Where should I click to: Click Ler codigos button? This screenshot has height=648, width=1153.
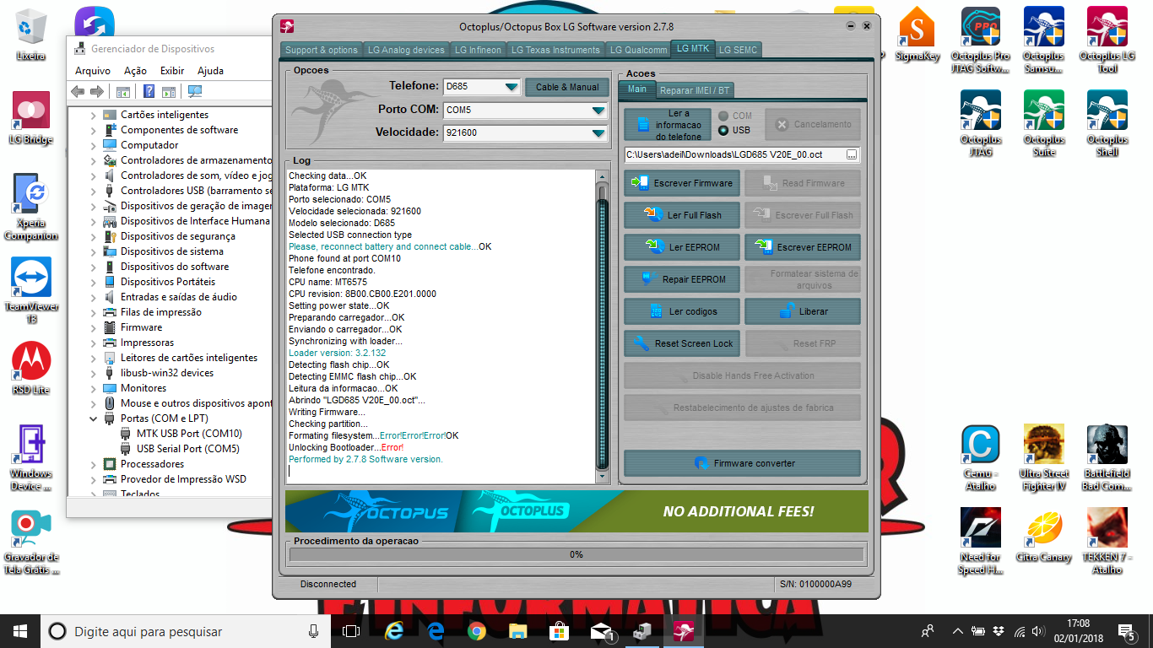[x=682, y=311]
